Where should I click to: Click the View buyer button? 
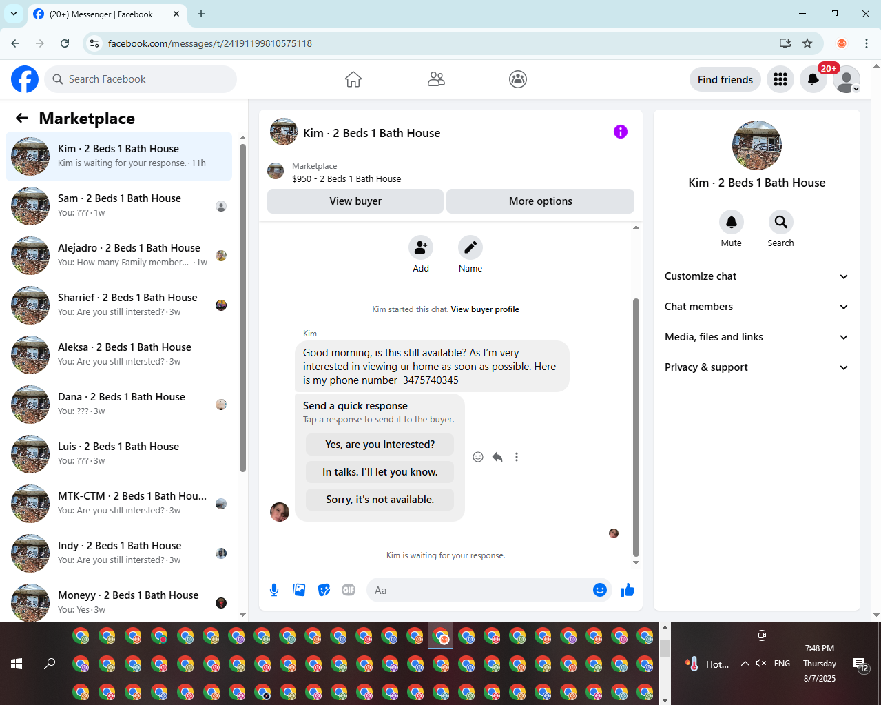pyautogui.click(x=355, y=201)
